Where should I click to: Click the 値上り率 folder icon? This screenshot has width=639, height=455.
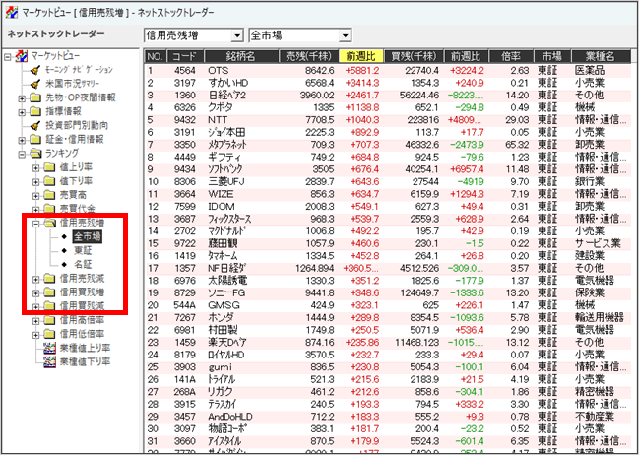(x=49, y=167)
